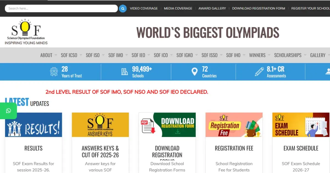
Task: Open the WhatsApp chat icon
Action: [8, 111]
